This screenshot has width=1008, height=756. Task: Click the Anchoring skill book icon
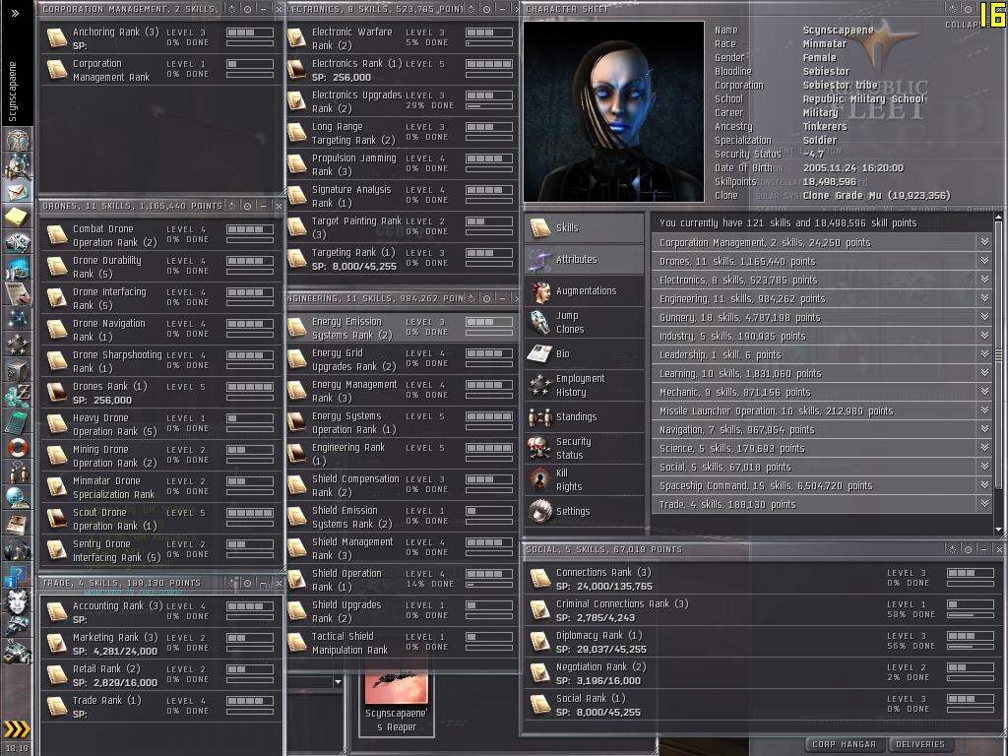pos(56,38)
